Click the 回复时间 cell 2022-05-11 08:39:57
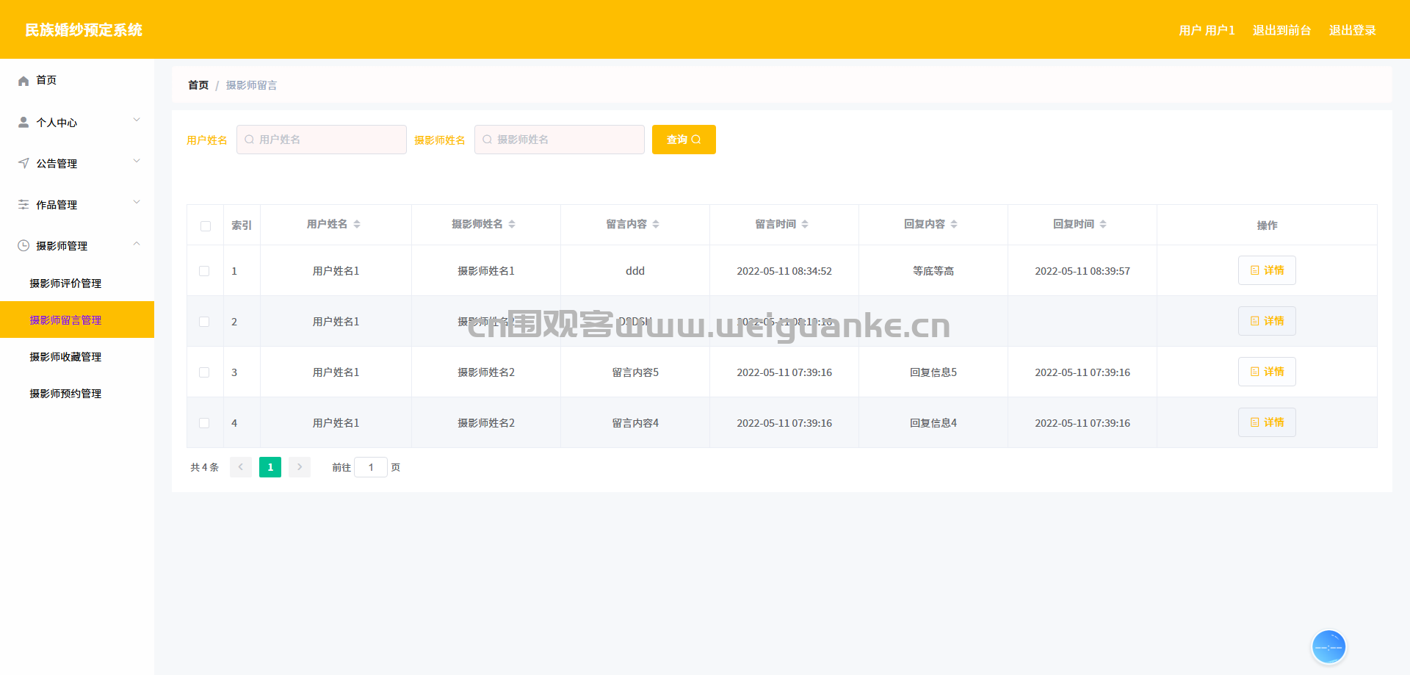 (1082, 271)
